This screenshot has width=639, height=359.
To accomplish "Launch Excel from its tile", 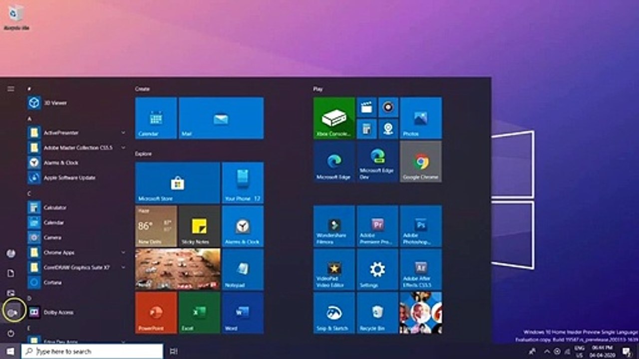I will point(199,313).
